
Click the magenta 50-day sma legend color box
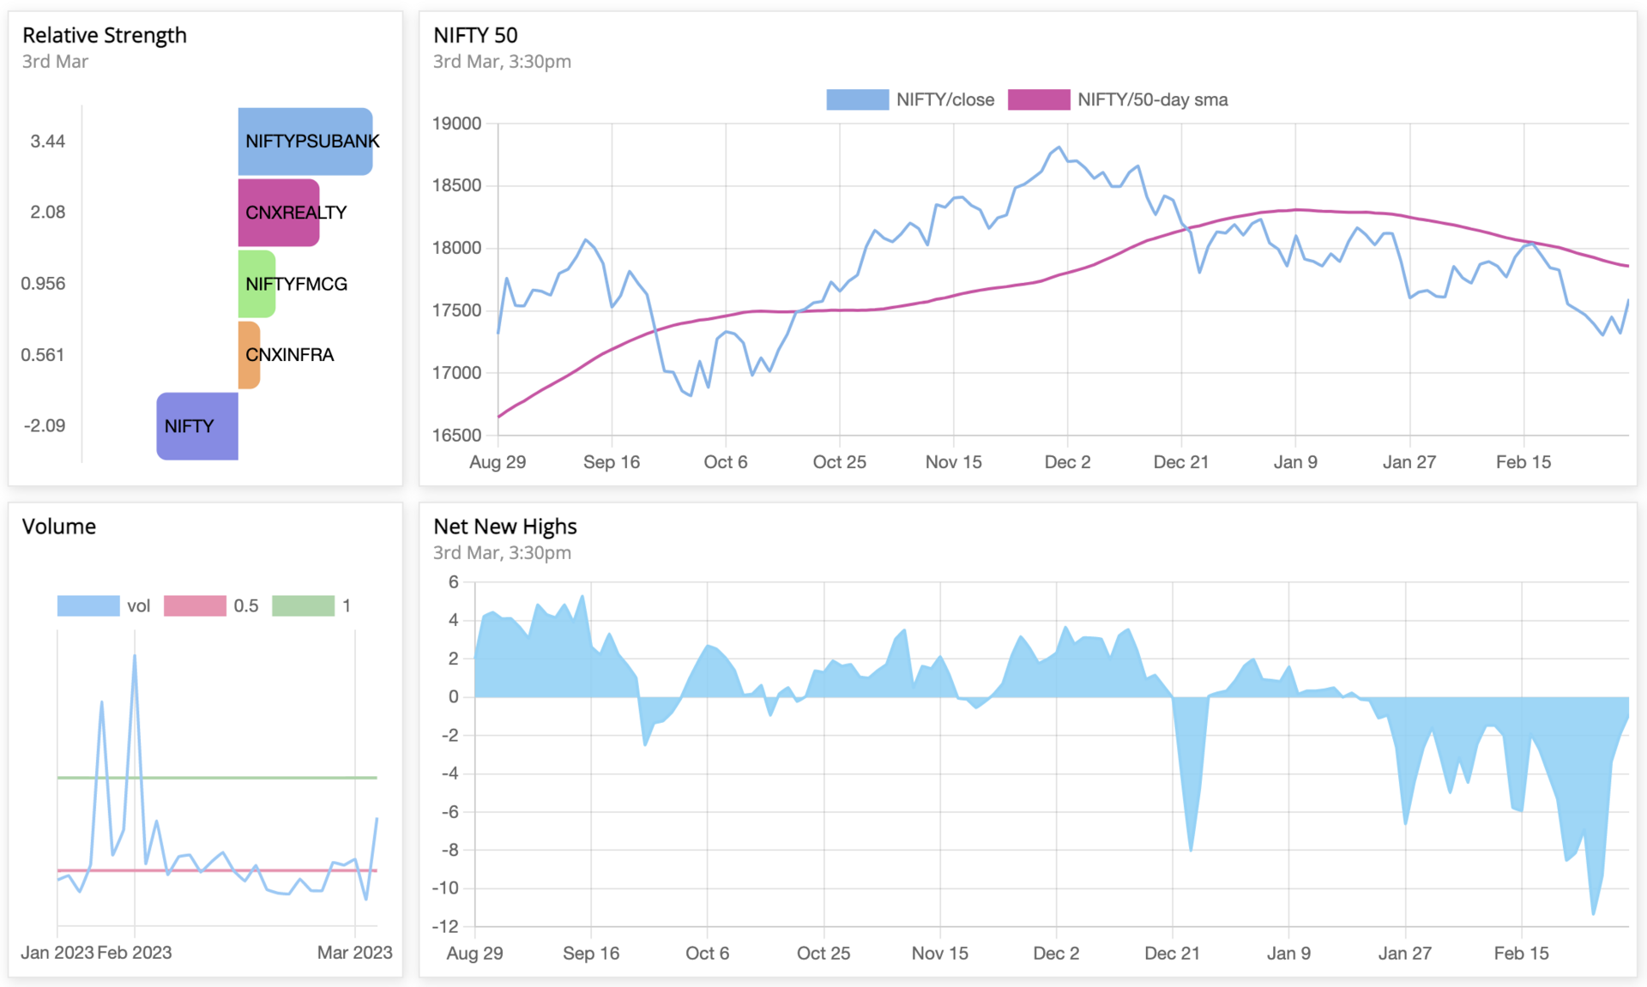pyautogui.click(x=1039, y=99)
